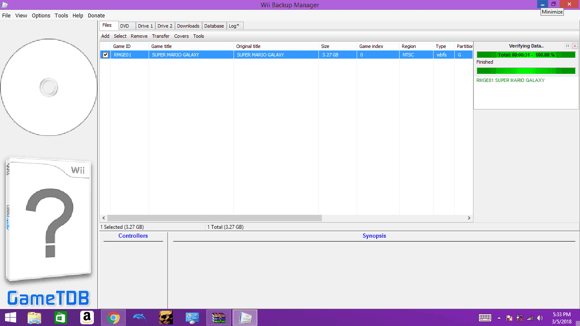Image resolution: width=580 pixels, height=326 pixels.
Task: Open the taskbar clock showing 5:33 PM
Action: tap(562, 318)
